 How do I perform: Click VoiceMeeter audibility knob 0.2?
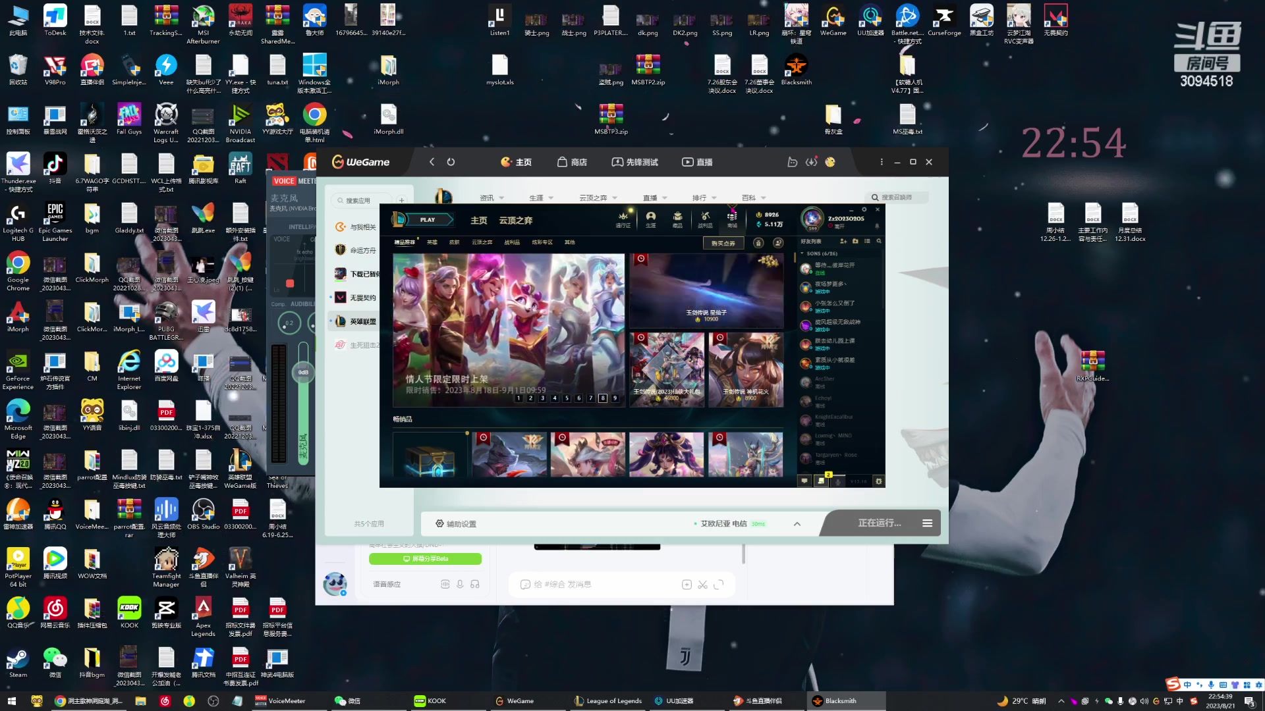tap(289, 323)
